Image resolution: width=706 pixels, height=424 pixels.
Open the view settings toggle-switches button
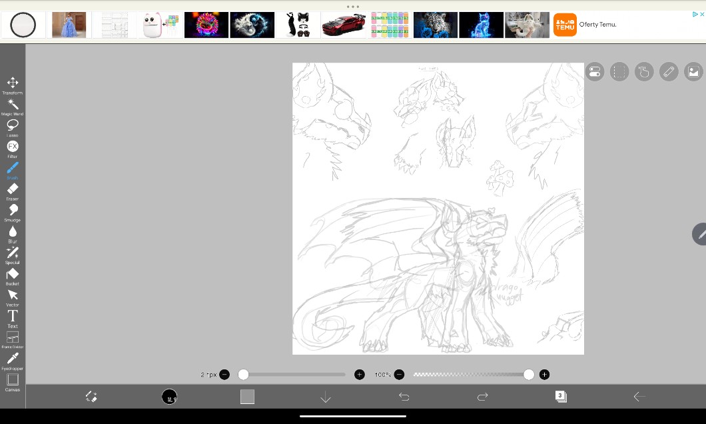click(595, 72)
